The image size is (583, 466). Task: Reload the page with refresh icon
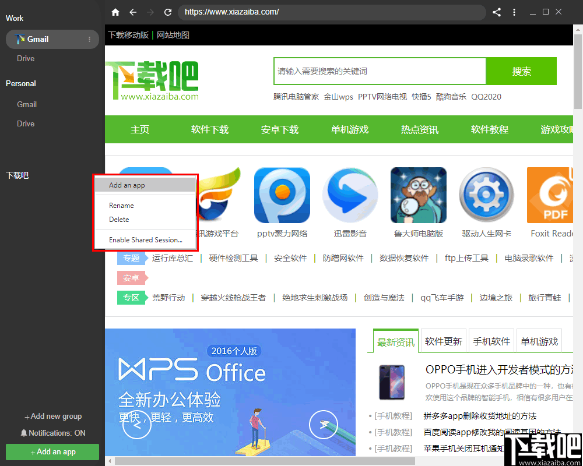(x=168, y=12)
